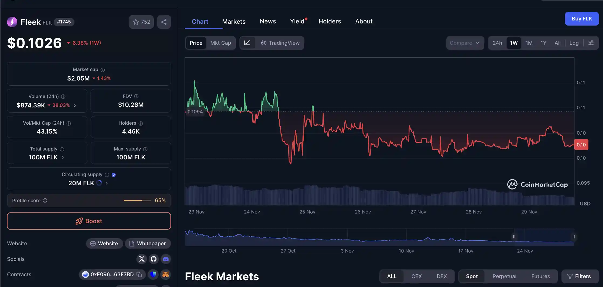Click the Profile score progress bar

[137, 200]
